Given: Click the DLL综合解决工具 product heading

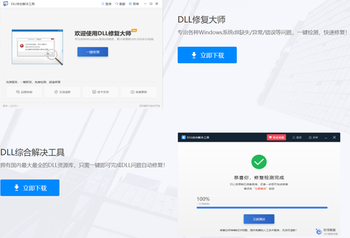Looking at the screenshot, I should point(33,152).
